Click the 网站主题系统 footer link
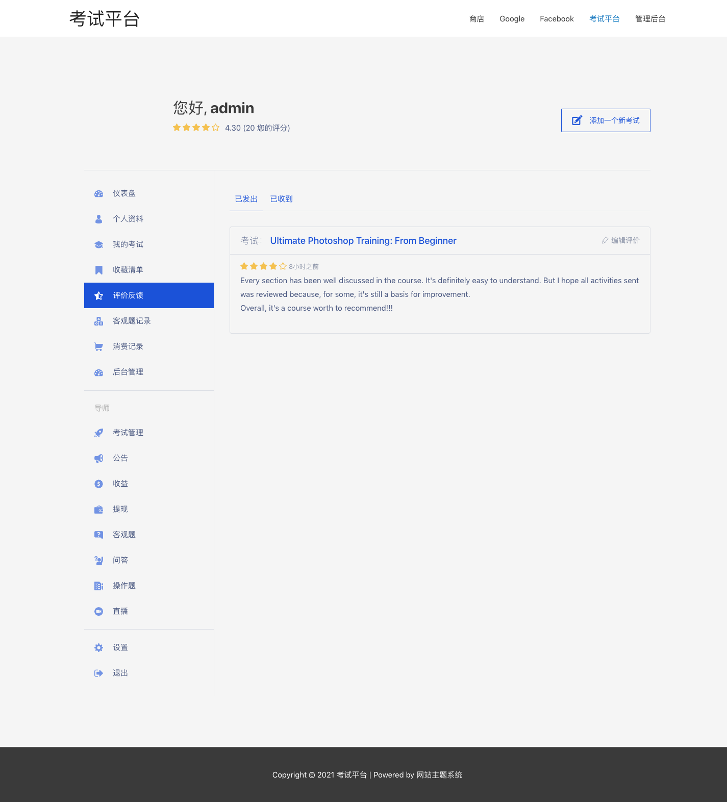727x802 pixels. [439, 775]
